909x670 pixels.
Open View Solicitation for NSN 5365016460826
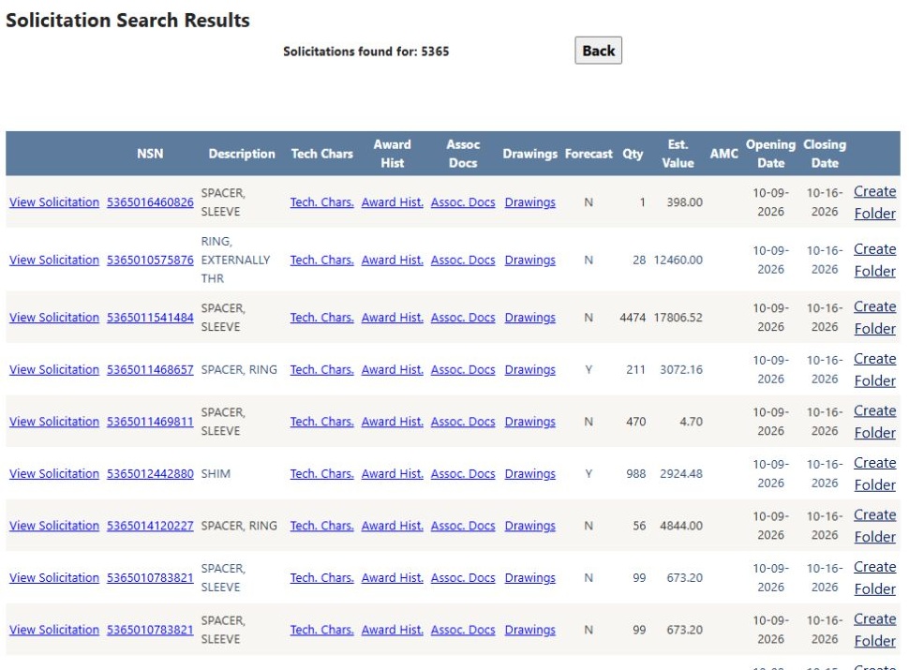click(54, 202)
